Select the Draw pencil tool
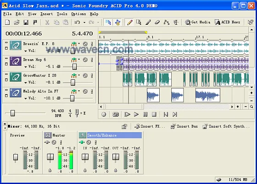Viewport: 257px width, 184px height. coord(129,22)
